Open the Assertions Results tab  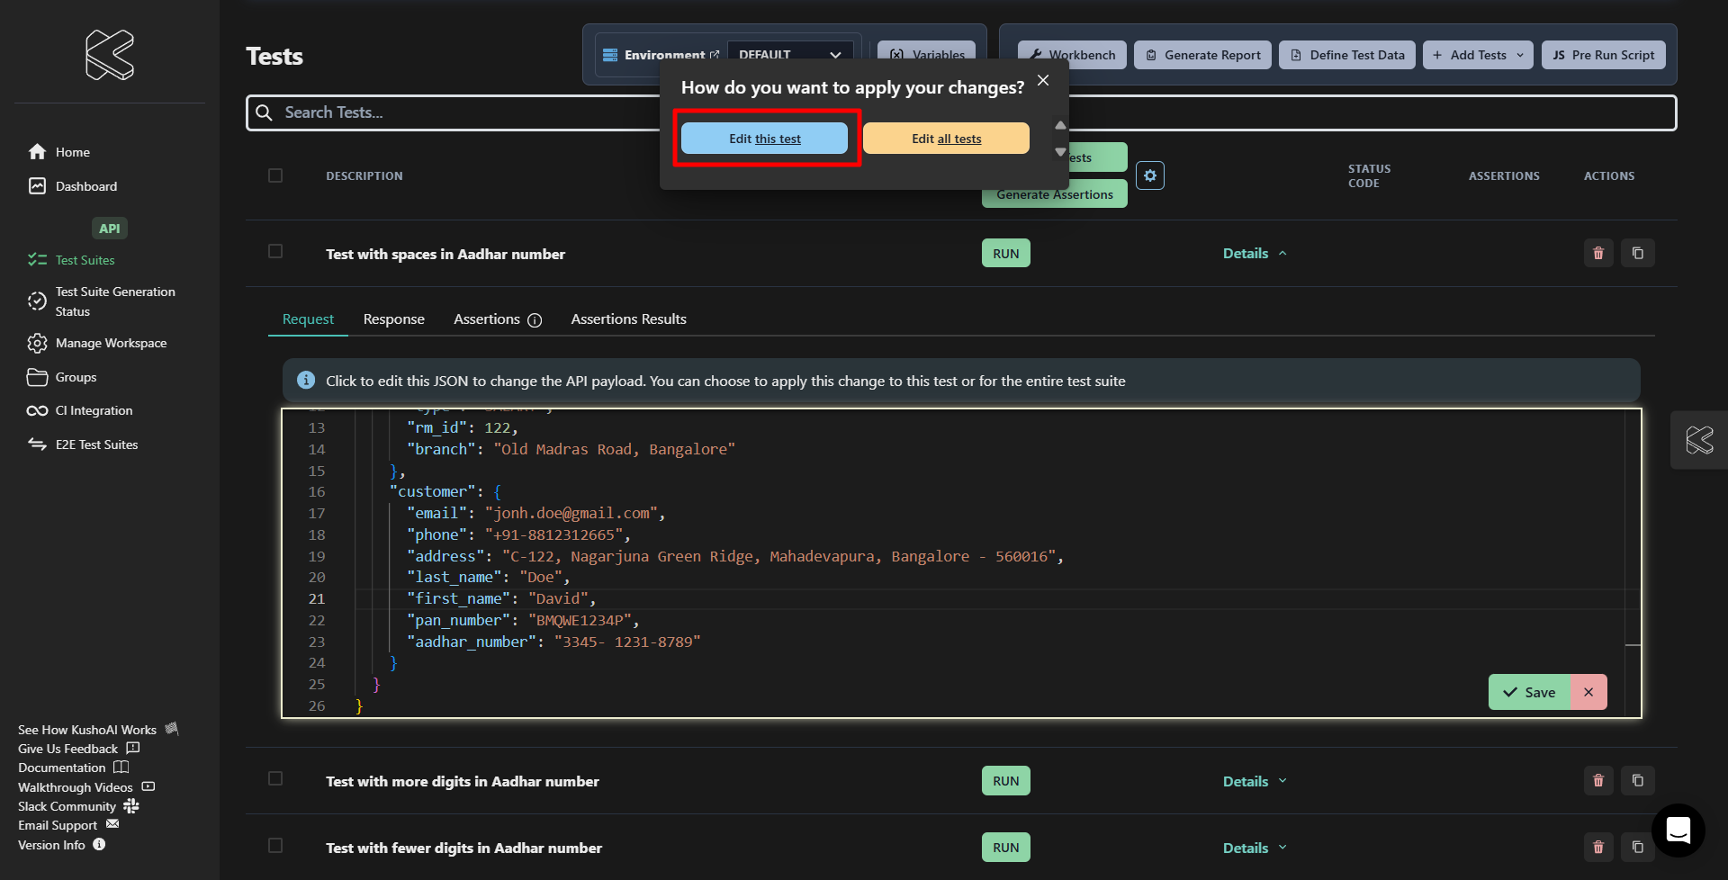[x=628, y=319]
